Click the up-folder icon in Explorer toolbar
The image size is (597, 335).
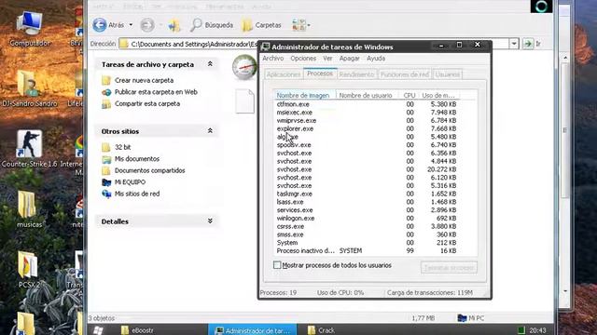[174, 25]
